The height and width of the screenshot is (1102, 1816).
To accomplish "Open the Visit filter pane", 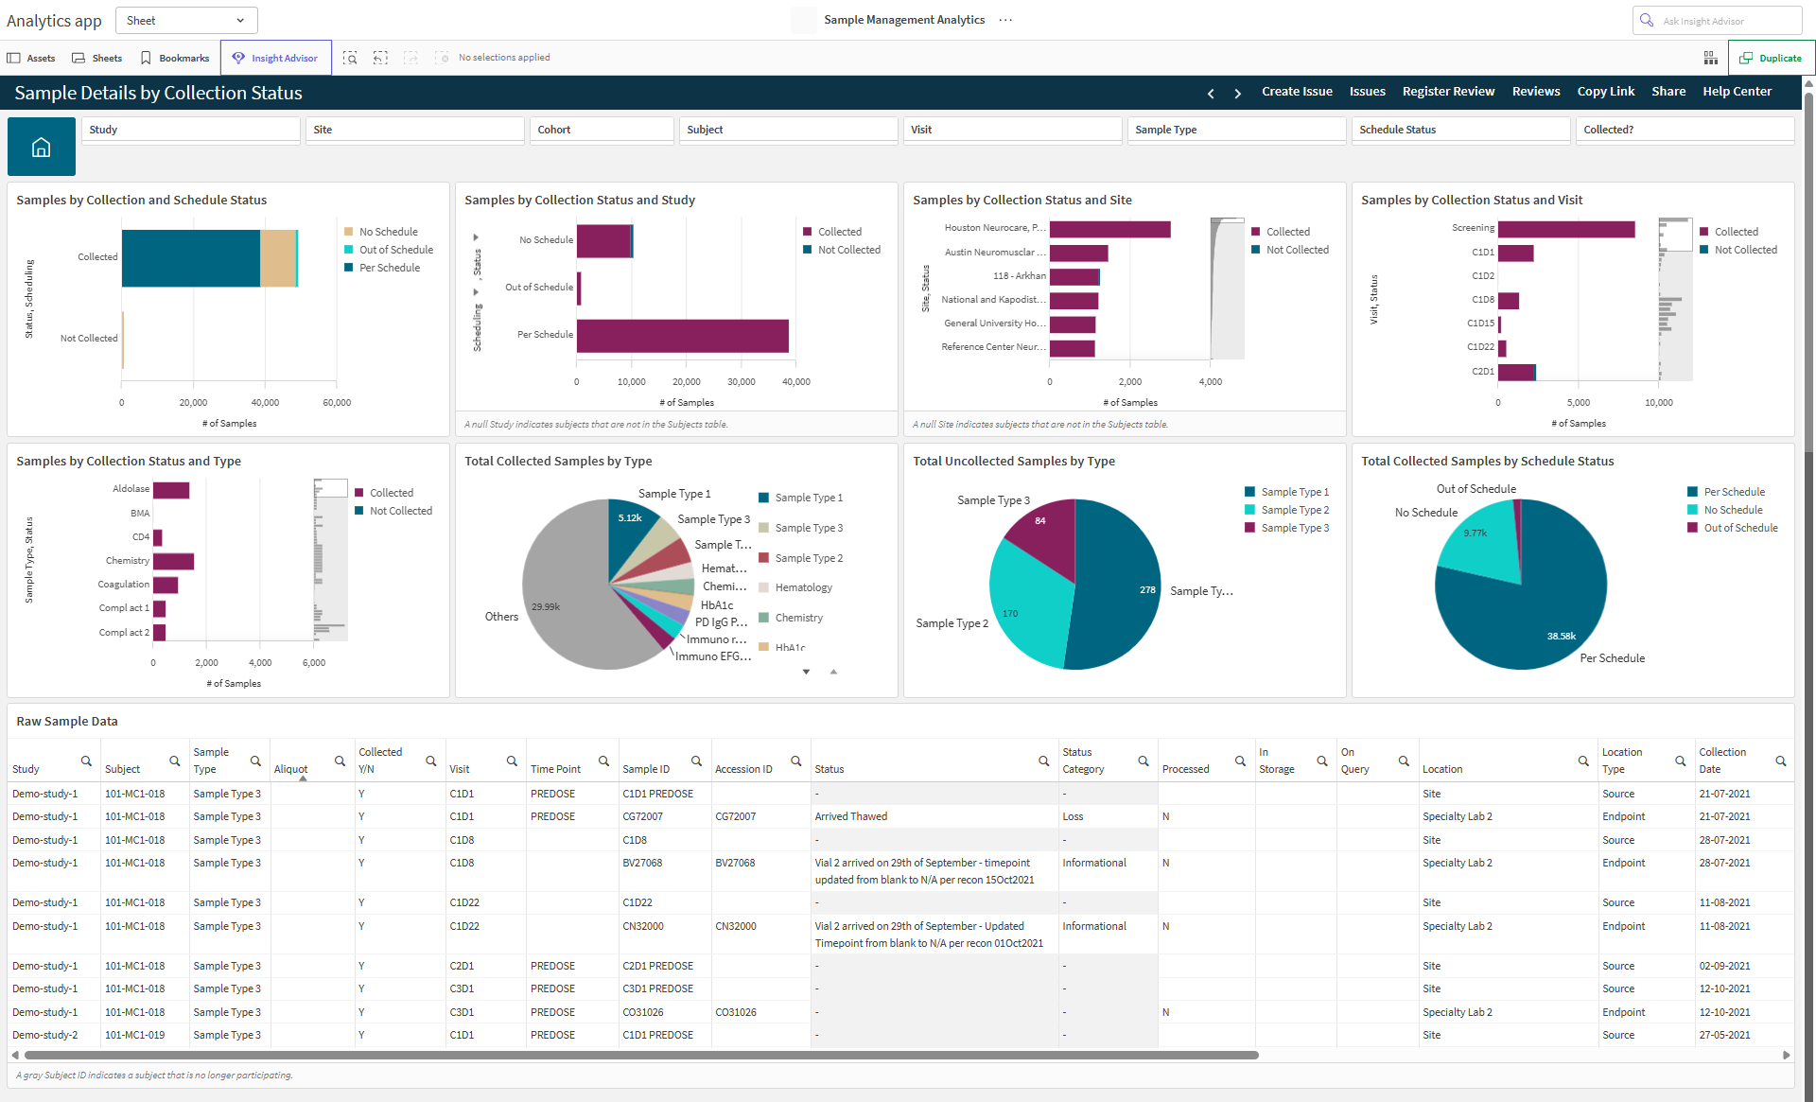I will coord(1013,130).
